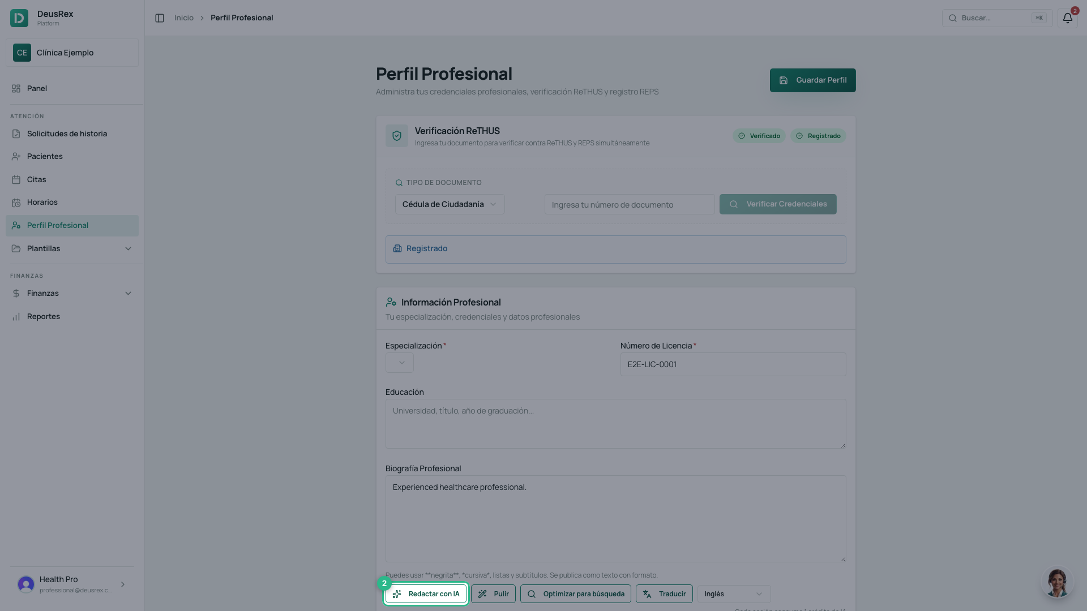Click the Clínica Ejemplo CE badge
This screenshot has width=1087, height=611.
[x=22, y=53]
